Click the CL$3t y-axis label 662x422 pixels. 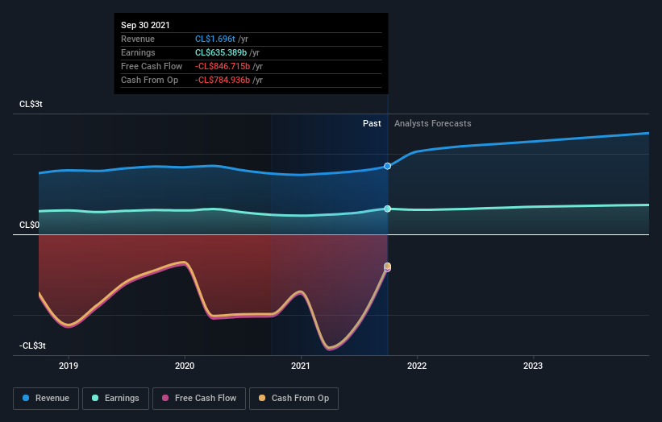tap(31, 104)
